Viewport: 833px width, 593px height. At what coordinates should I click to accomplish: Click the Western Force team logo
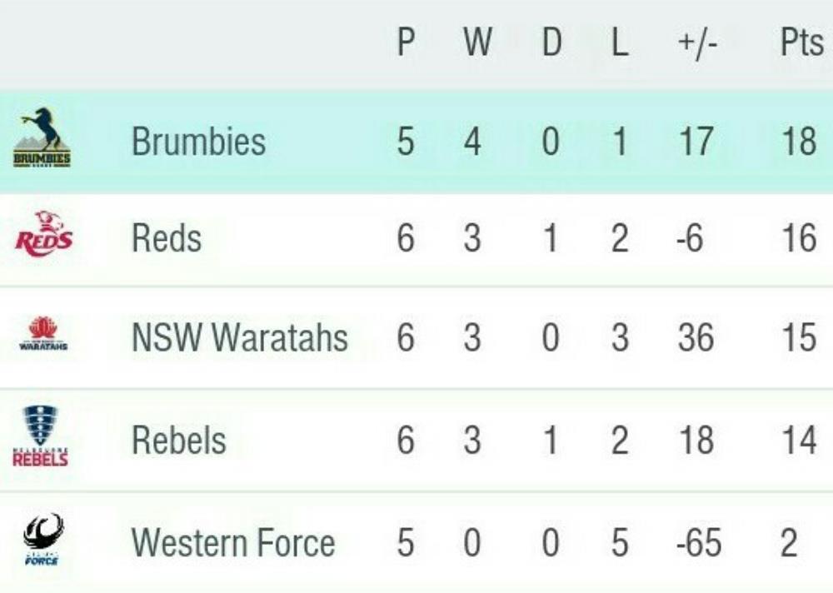point(42,539)
